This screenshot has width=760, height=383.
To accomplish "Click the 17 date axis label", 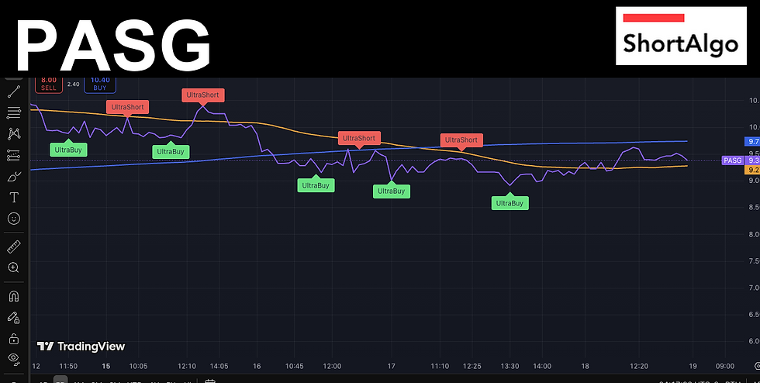I will click(392, 366).
